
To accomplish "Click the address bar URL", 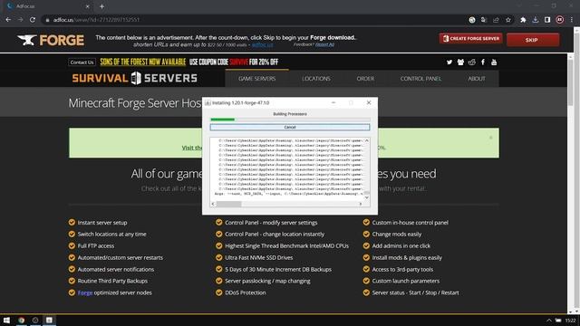I will (x=96, y=20).
